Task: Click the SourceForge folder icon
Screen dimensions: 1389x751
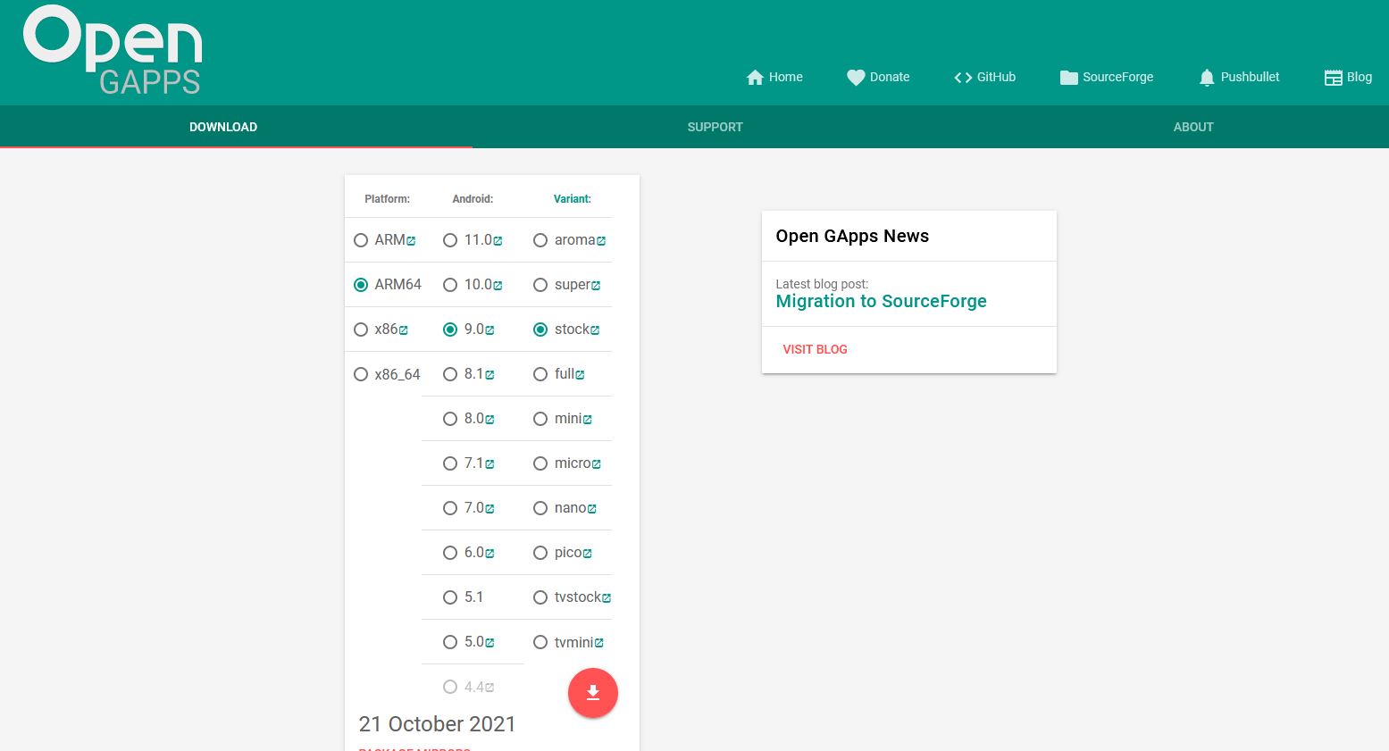Action: click(x=1069, y=78)
